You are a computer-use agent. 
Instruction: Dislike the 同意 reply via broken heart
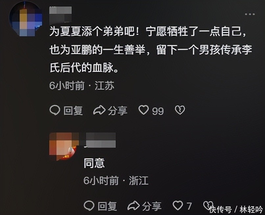(x=208, y=205)
